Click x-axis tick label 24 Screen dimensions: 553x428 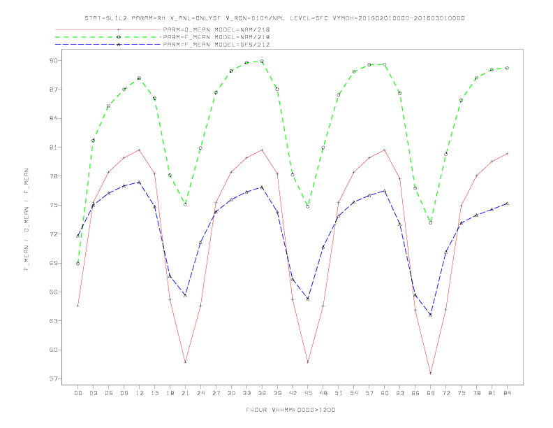coord(200,393)
